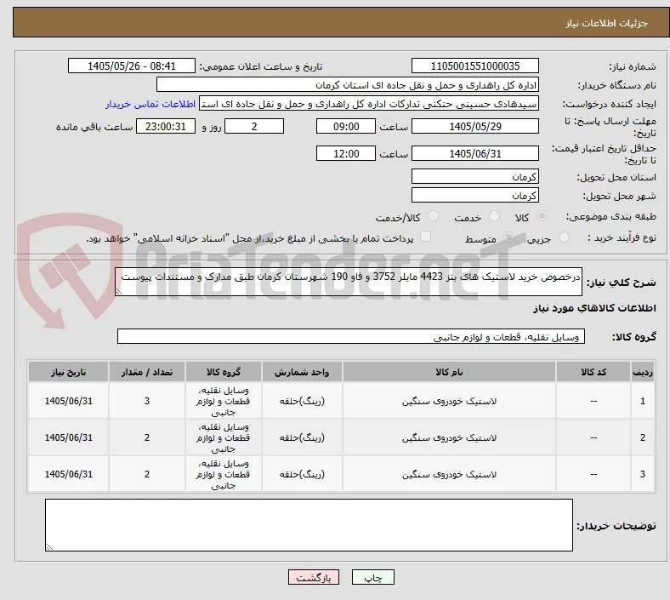Click the 23:00:31 remaining time field
The height and width of the screenshot is (600, 670).
166,127
